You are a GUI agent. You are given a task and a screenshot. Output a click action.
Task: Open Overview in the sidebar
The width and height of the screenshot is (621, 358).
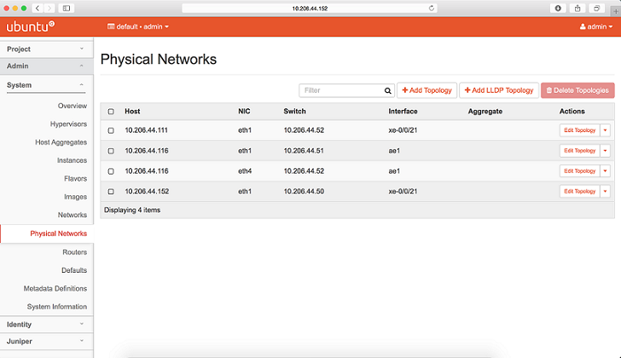(x=72, y=106)
